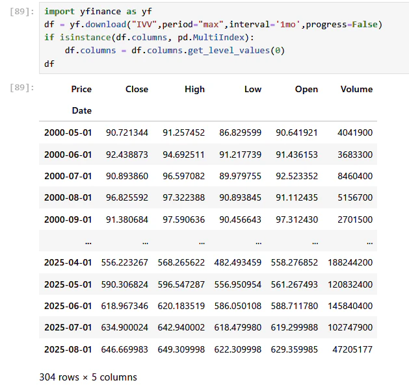Screen dimensions: 409x387
Task: Click Volume value 4041900
Action: (355, 132)
